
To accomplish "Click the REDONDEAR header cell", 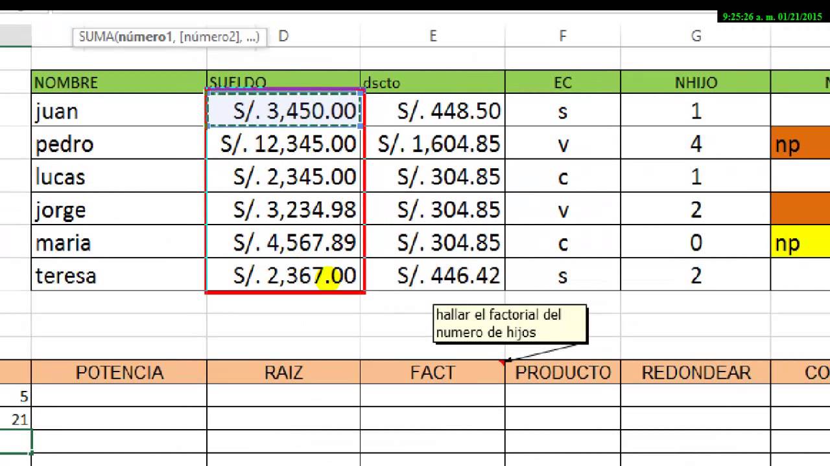I will pos(696,372).
